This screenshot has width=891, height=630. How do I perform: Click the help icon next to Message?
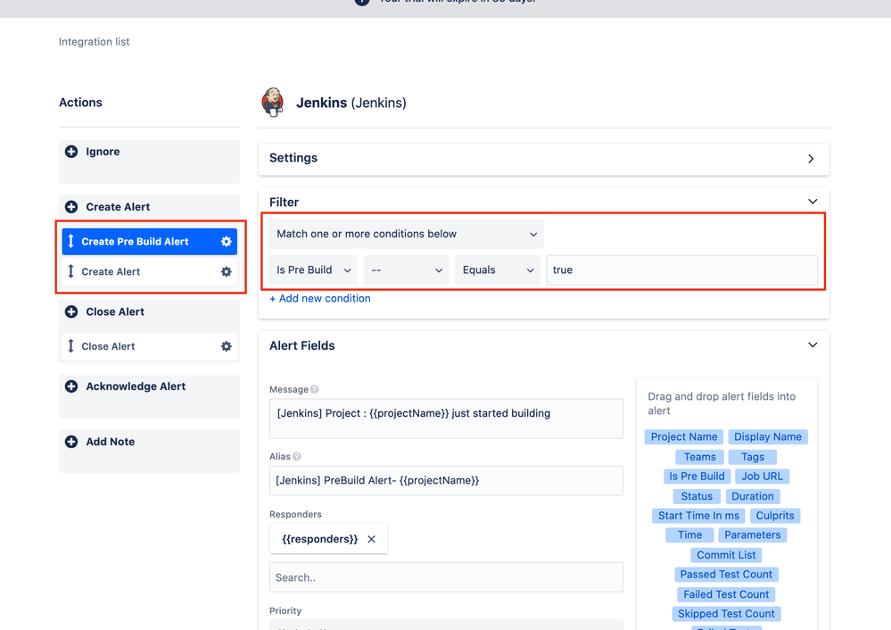315,389
